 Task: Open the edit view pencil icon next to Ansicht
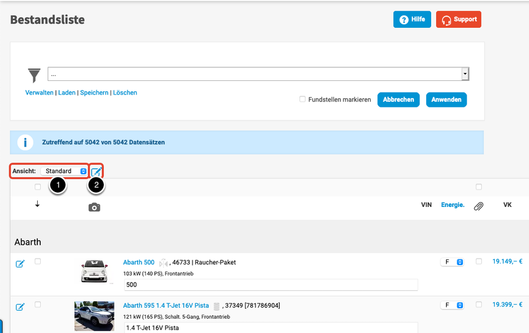[x=97, y=171]
